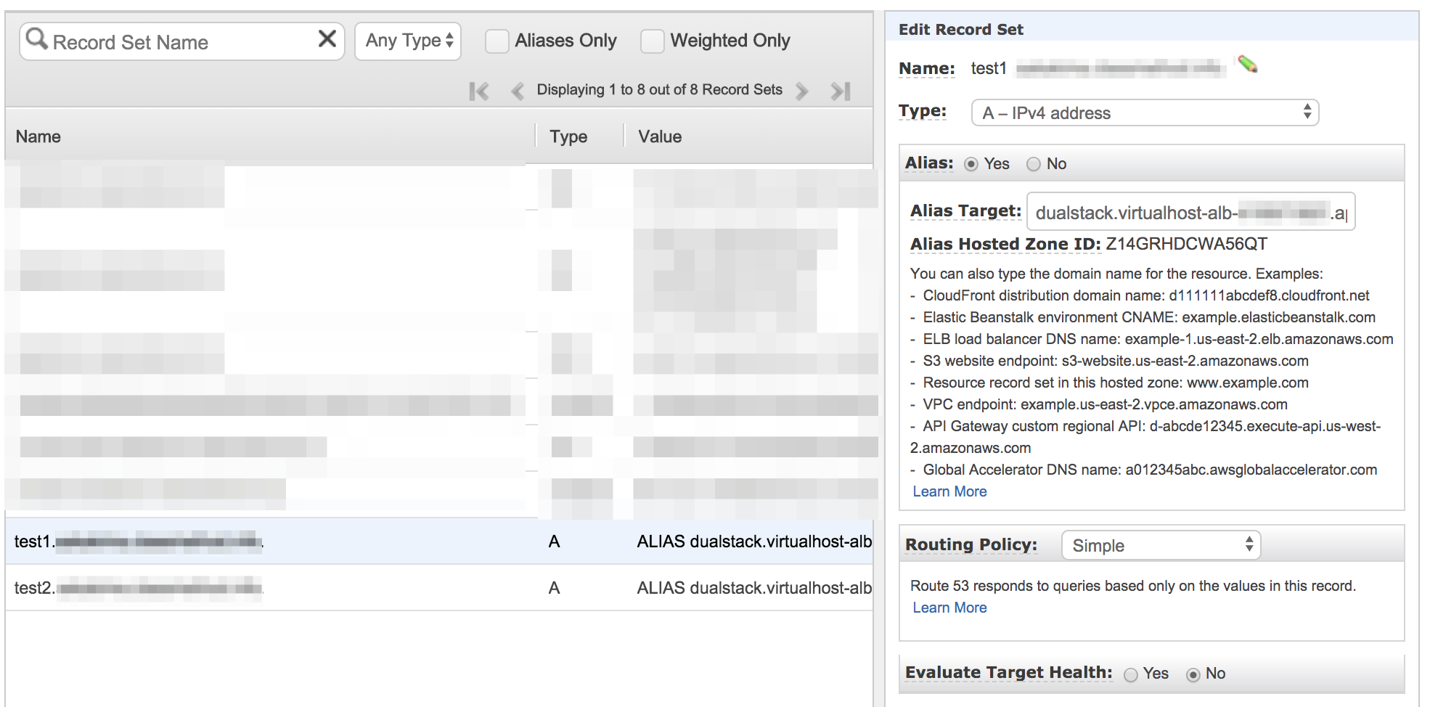This screenshot has width=1430, height=707.
Task: Go to first page of record sets
Action: click(x=479, y=91)
